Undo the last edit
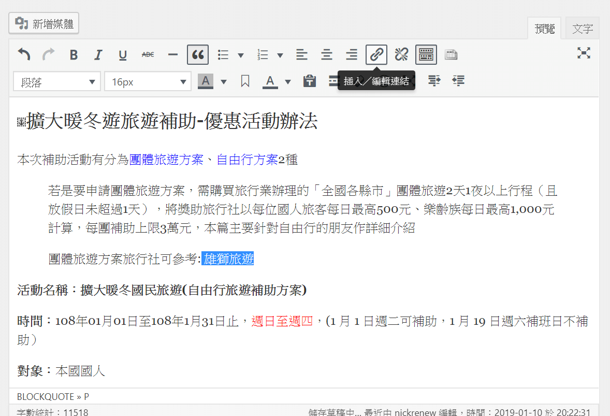 (24, 54)
